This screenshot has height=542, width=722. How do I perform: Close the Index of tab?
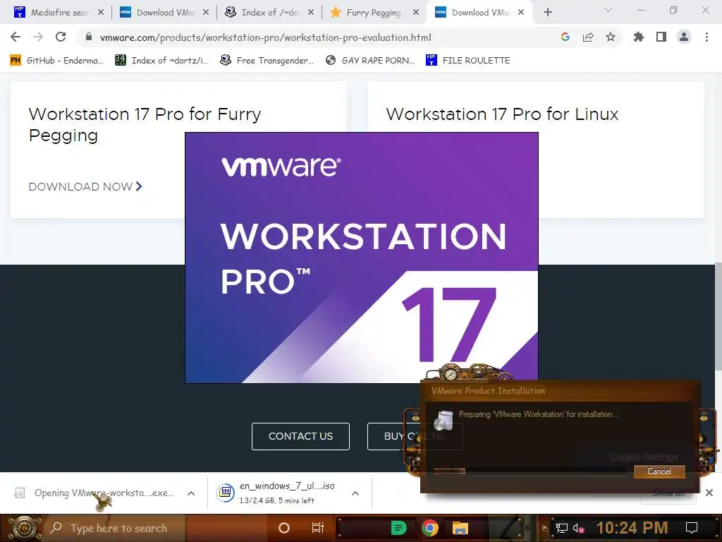(311, 13)
